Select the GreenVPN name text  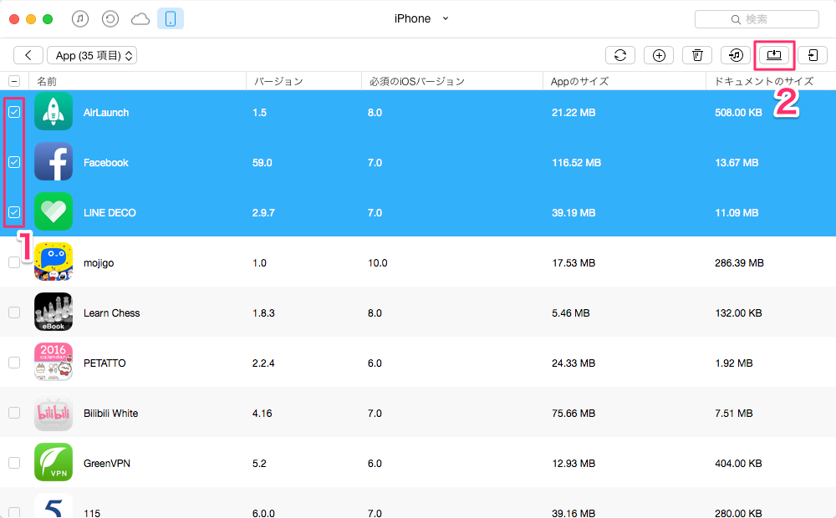pos(107,463)
